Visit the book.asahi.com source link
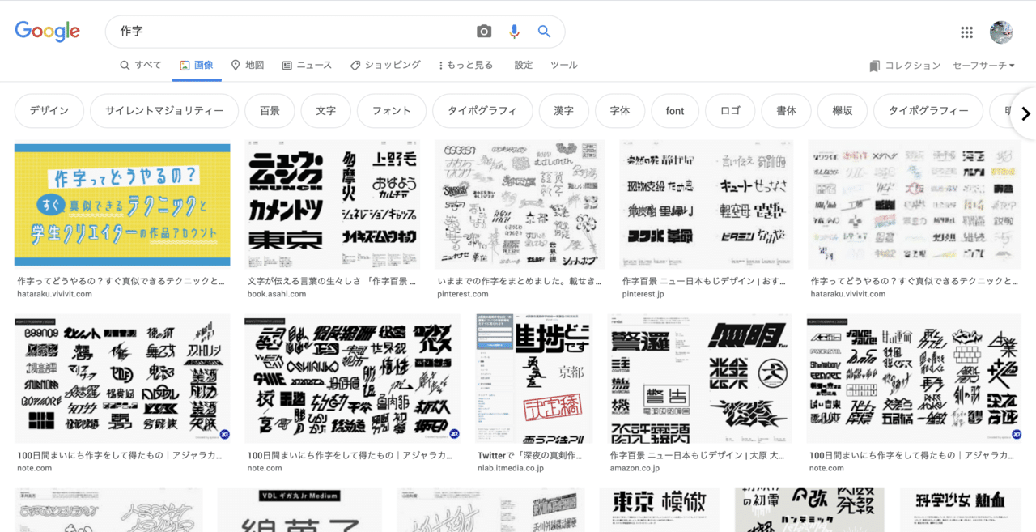 point(277,294)
